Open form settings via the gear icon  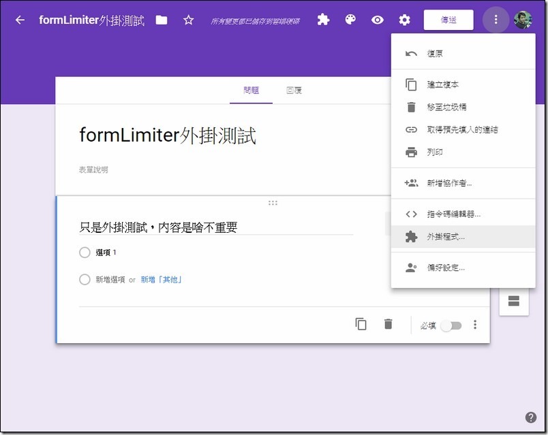[404, 20]
